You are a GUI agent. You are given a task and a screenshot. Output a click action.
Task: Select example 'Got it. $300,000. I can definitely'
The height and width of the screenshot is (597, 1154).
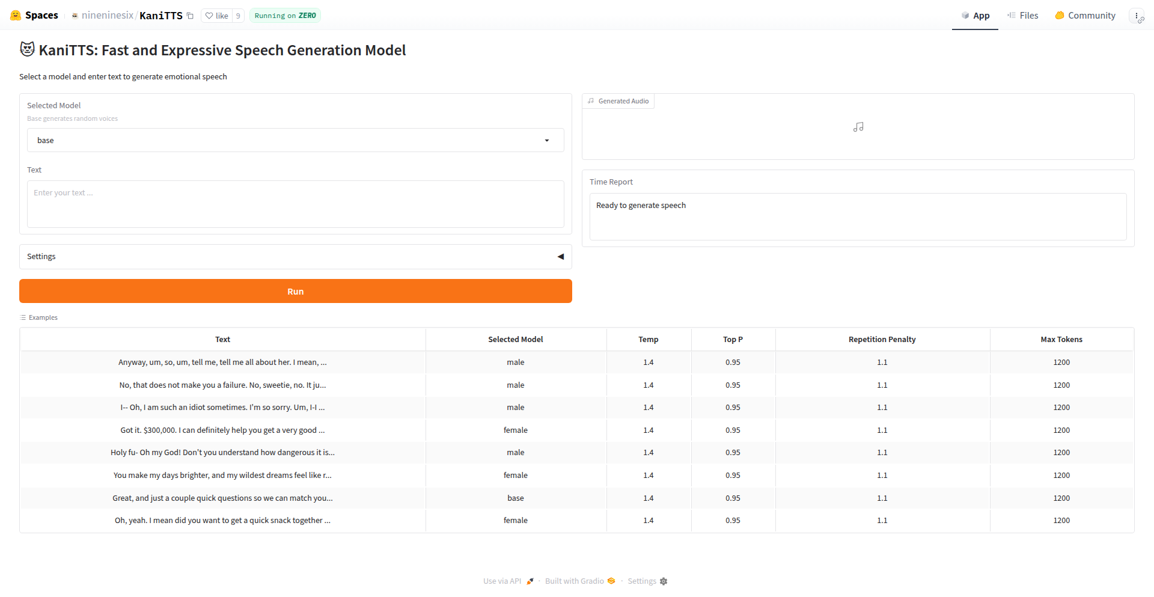tap(222, 430)
